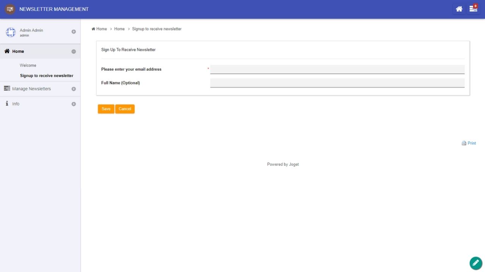Click the first Home breadcrumb link

click(x=99, y=29)
